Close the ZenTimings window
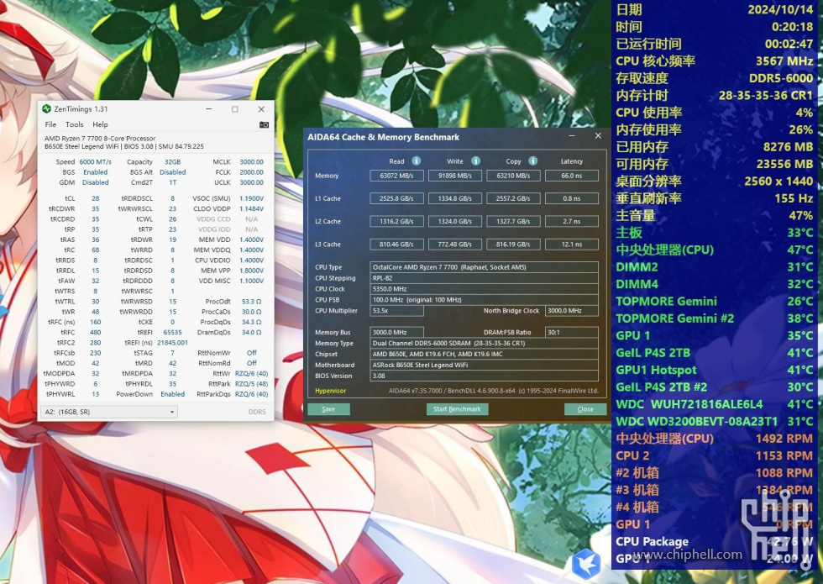823x584 pixels. 261,108
